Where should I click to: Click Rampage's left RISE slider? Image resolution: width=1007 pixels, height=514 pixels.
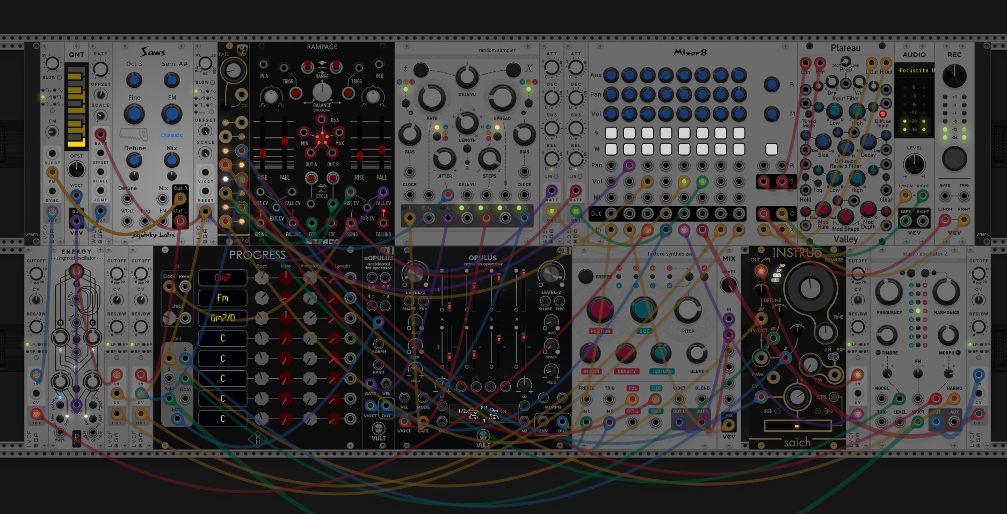tap(263, 144)
